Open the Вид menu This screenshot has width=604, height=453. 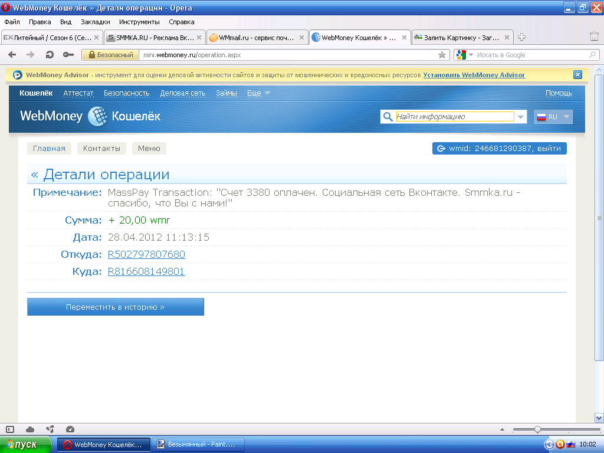66,22
